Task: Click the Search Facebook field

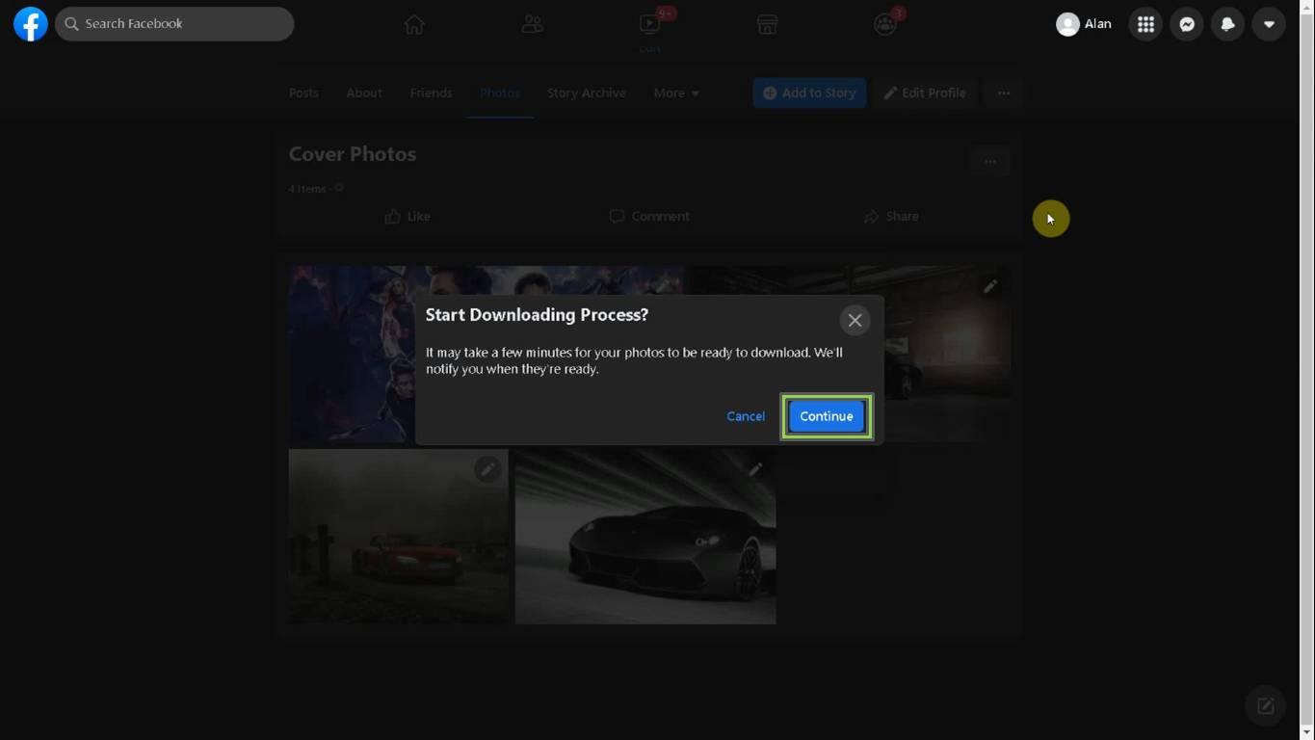Action: pos(174,24)
